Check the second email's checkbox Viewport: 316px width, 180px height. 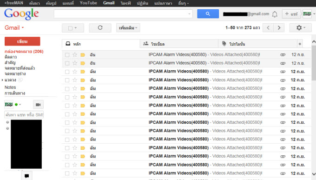pos(67,63)
